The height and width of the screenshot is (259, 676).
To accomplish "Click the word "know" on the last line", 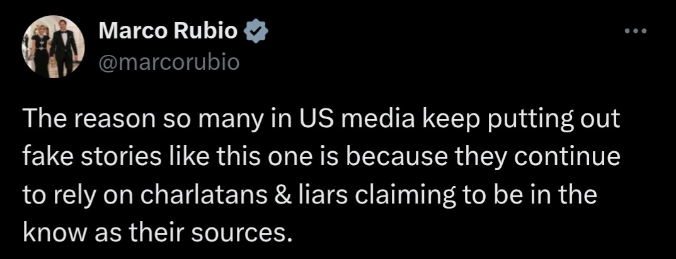I will click(51, 233).
